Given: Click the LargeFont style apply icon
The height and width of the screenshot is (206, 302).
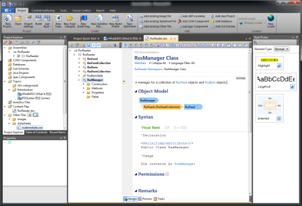Looking at the screenshot, I should coord(292,86).
